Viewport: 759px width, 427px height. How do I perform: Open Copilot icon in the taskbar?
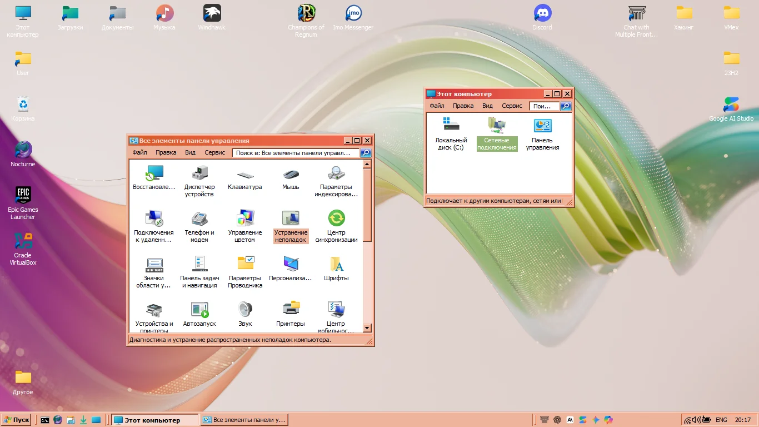(x=608, y=420)
